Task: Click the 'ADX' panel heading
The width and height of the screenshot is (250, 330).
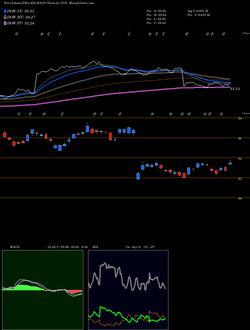Action: pyautogui.click(x=95, y=247)
